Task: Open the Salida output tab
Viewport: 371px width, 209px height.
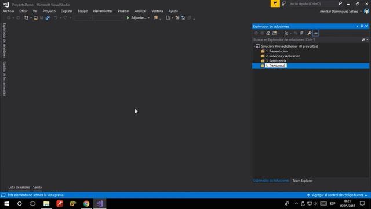Action: click(37, 187)
